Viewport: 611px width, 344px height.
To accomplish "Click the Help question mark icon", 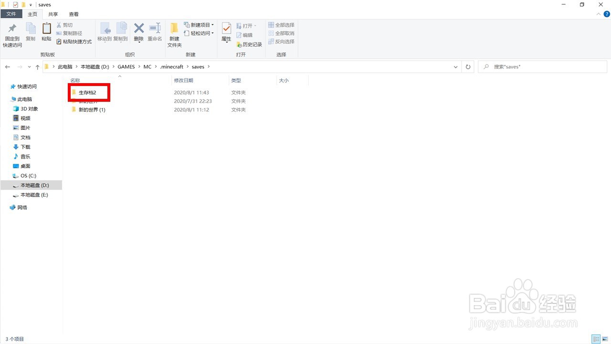I will coord(607,14).
